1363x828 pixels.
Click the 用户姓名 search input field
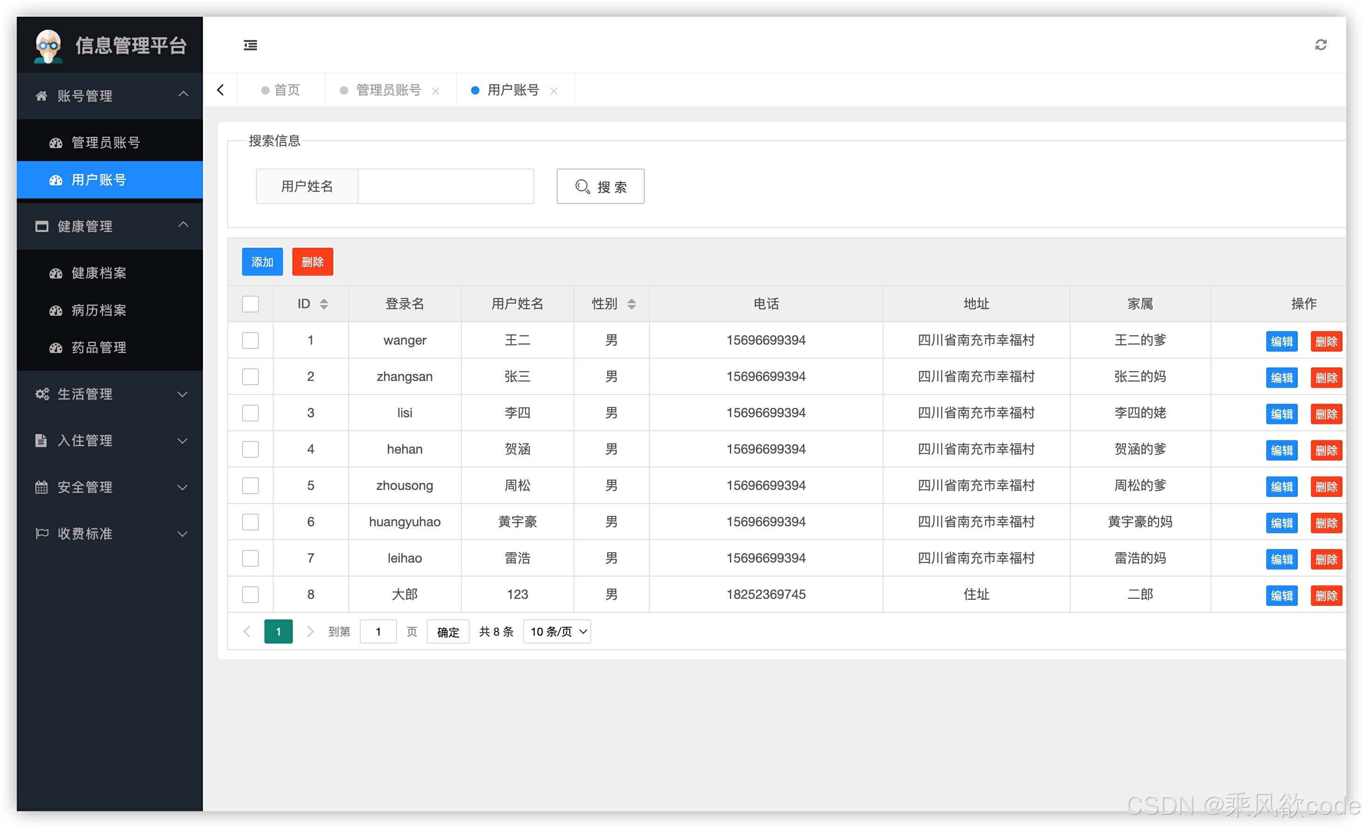click(x=445, y=187)
